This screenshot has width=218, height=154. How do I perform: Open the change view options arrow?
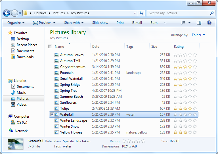[189, 23]
